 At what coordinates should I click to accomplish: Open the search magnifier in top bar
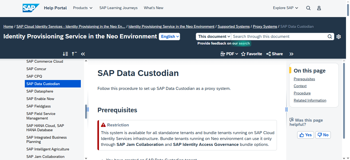point(308,8)
